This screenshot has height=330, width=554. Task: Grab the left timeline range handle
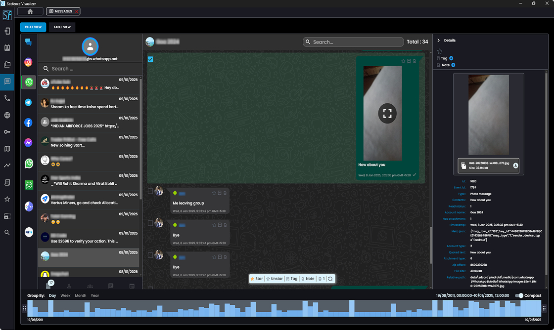click(24, 308)
